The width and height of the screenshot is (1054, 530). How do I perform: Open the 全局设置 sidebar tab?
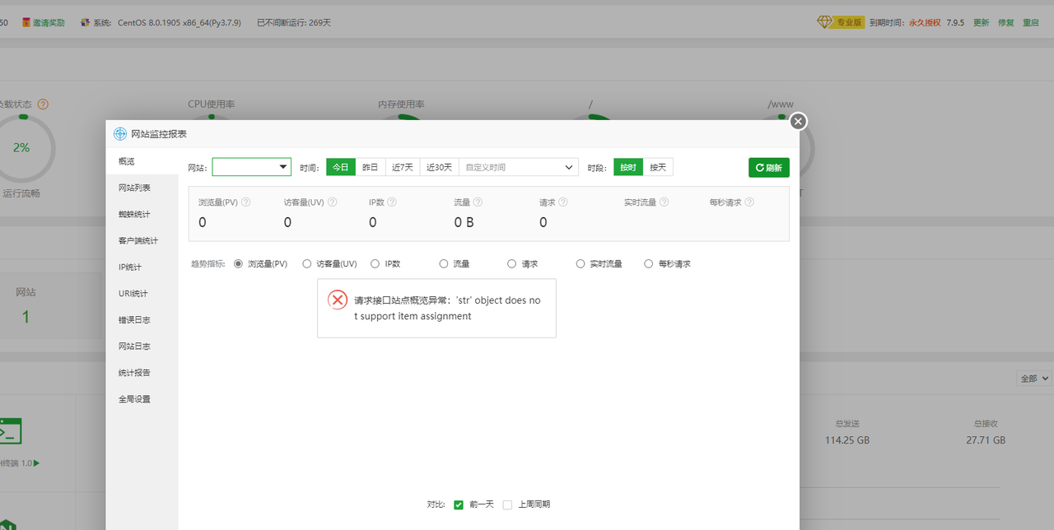pyautogui.click(x=142, y=398)
